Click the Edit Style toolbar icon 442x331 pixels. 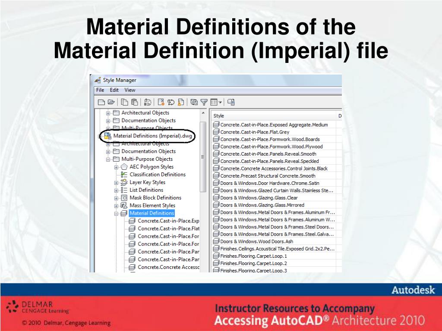148,102
